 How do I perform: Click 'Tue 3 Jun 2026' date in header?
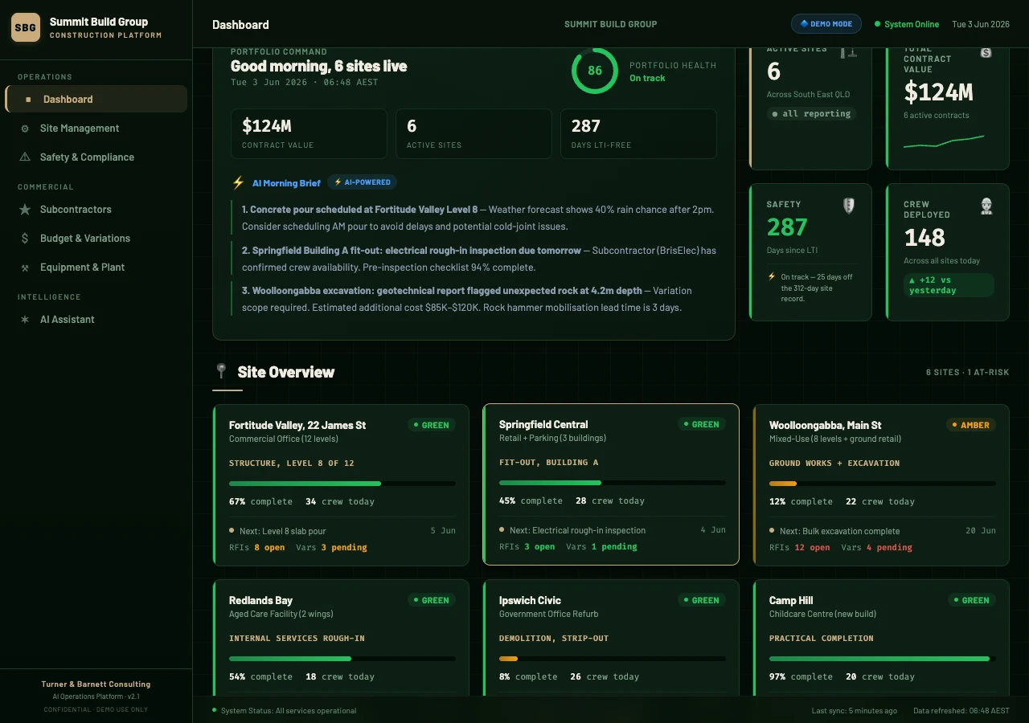click(x=981, y=24)
